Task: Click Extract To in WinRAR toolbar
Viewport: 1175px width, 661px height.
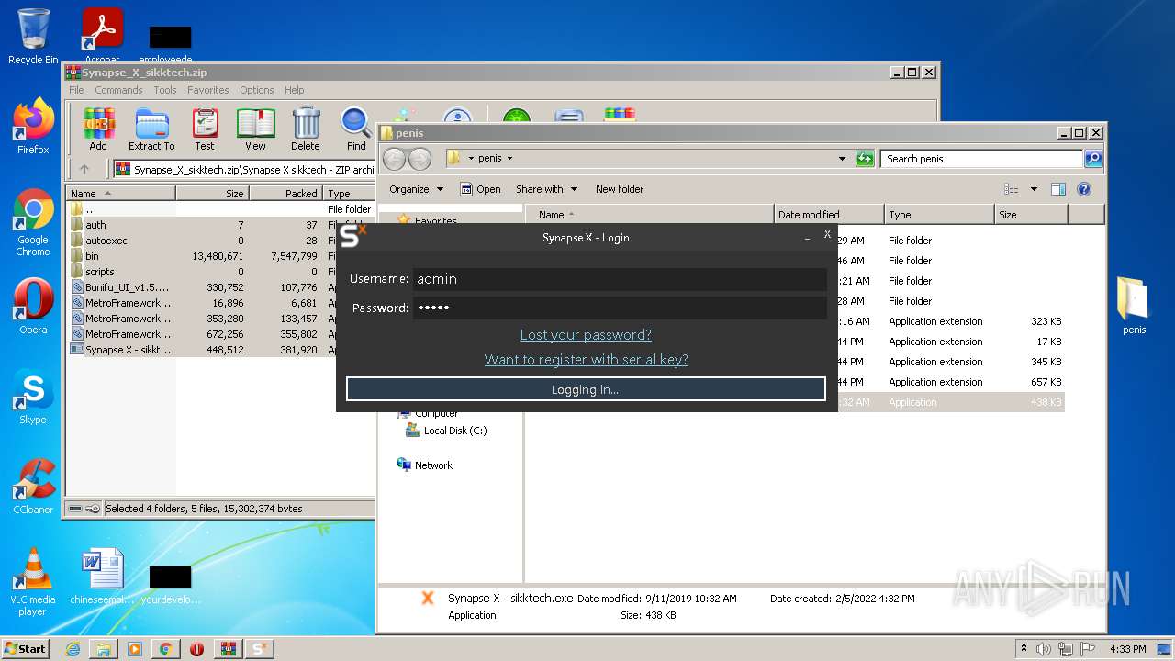Action: pos(151,129)
